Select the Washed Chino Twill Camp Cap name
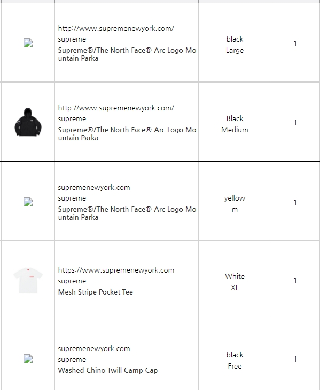The width and height of the screenshot is (320, 390). [x=108, y=370]
